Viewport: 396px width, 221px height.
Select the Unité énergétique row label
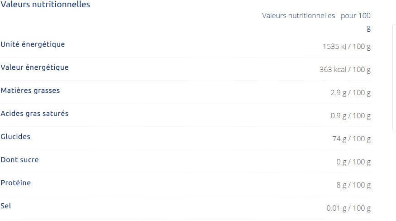(x=33, y=44)
